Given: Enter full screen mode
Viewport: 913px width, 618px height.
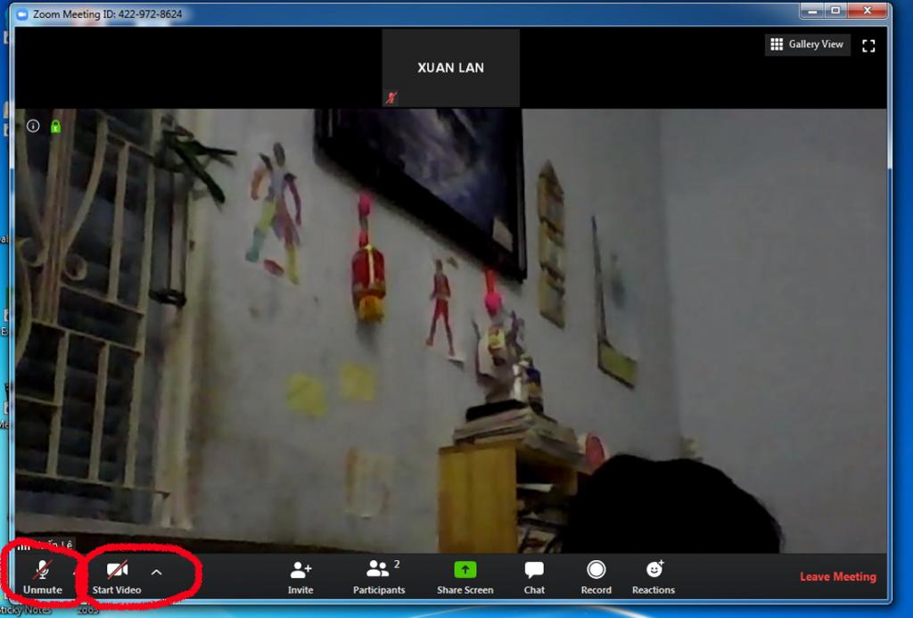Looking at the screenshot, I should (868, 45).
